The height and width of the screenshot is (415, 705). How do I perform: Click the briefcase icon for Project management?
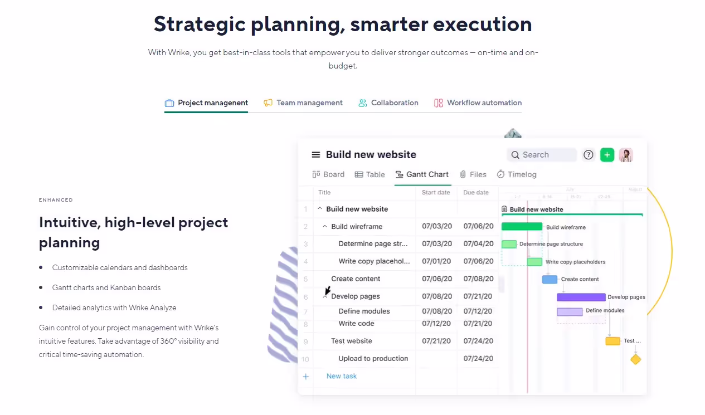[x=169, y=103]
